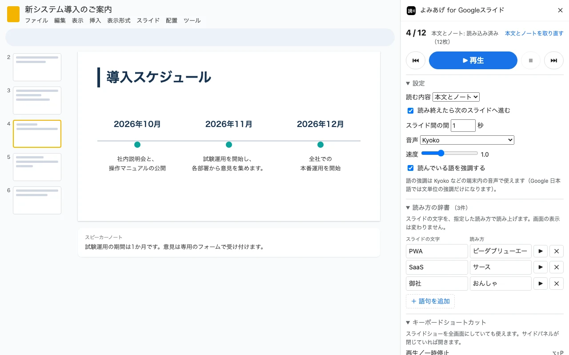Toggle 読んでいる語を強調する checkbox

click(x=411, y=168)
